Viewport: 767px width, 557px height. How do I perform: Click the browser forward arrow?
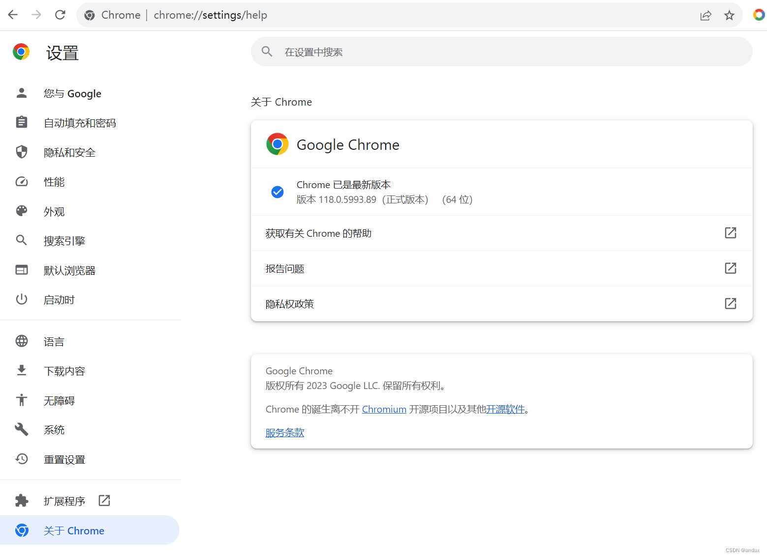coord(36,15)
